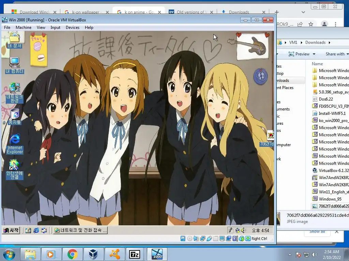Open the VirtualBox File menu

[7, 28]
